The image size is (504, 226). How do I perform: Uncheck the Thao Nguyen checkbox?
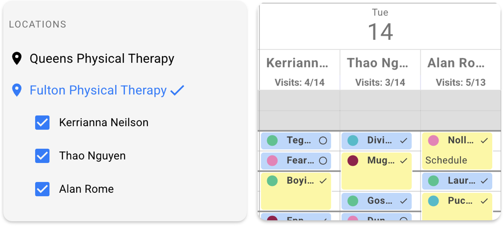click(x=42, y=156)
